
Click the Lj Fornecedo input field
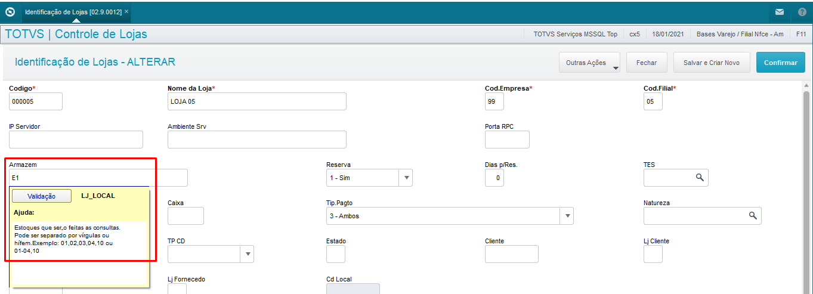(177, 289)
